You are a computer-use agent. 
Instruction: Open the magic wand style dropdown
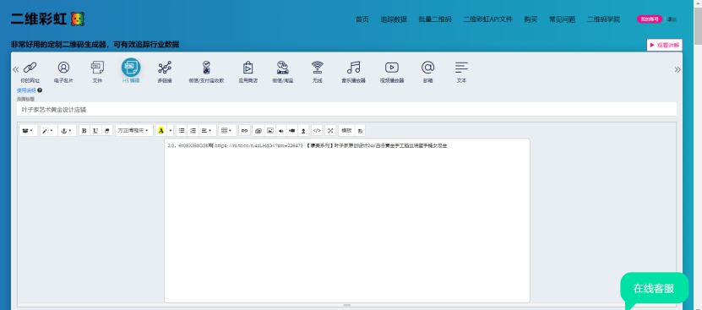(x=48, y=130)
